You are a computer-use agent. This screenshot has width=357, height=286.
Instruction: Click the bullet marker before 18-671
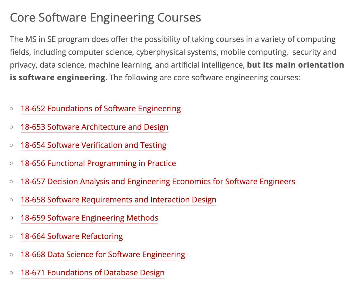[11, 273]
